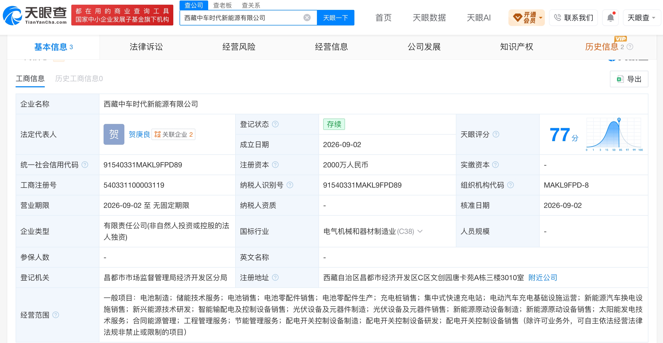
Task: Expand the 天眼查 account dropdown
Action: coord(642,18)
